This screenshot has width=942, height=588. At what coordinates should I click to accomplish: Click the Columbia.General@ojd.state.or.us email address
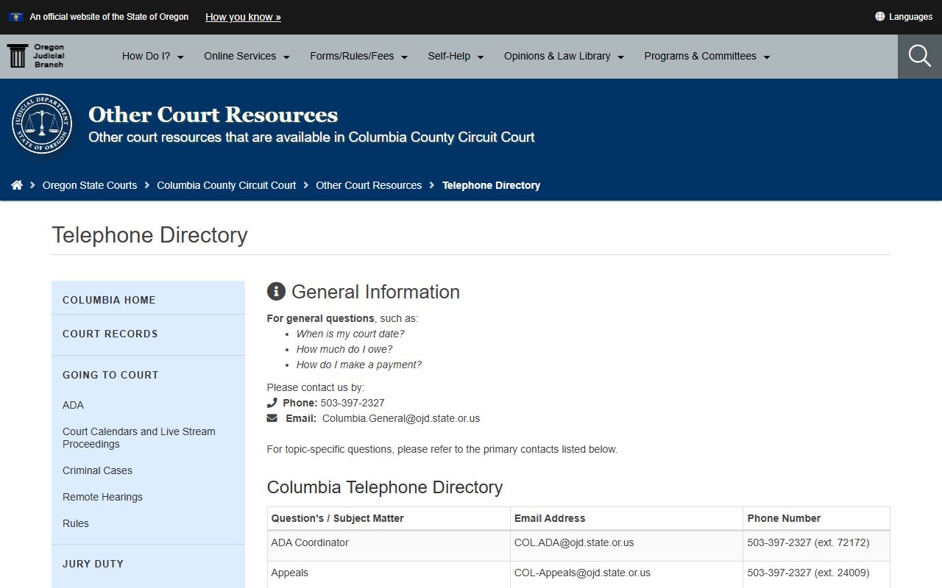pyautogui.click(x=401, y=418)
